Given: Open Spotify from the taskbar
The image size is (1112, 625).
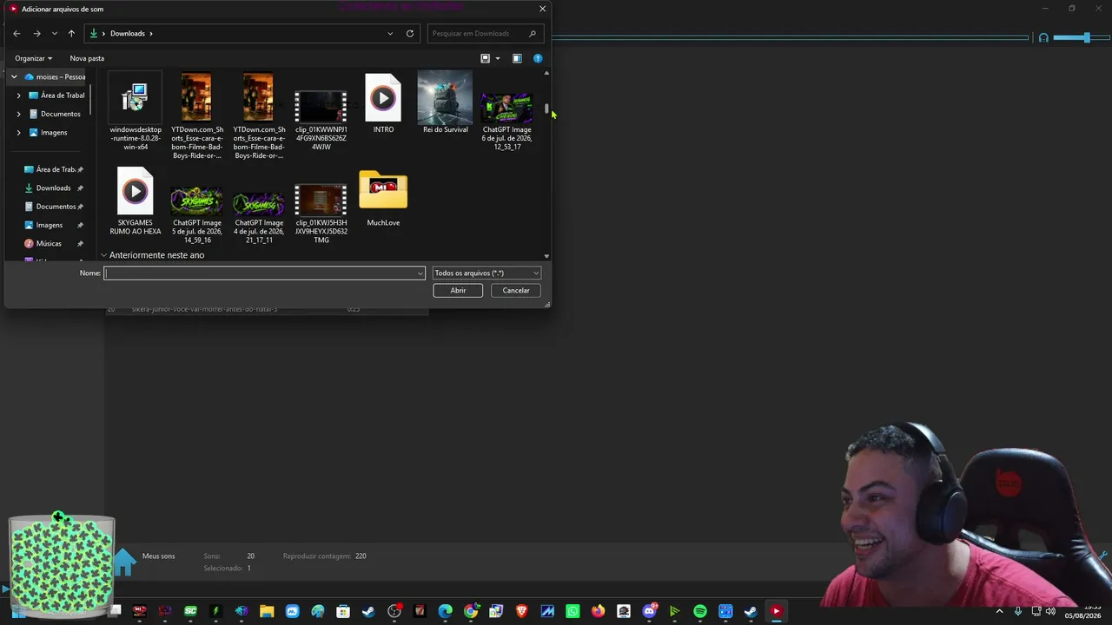Looking at the screenshot, I should point(700,611).
